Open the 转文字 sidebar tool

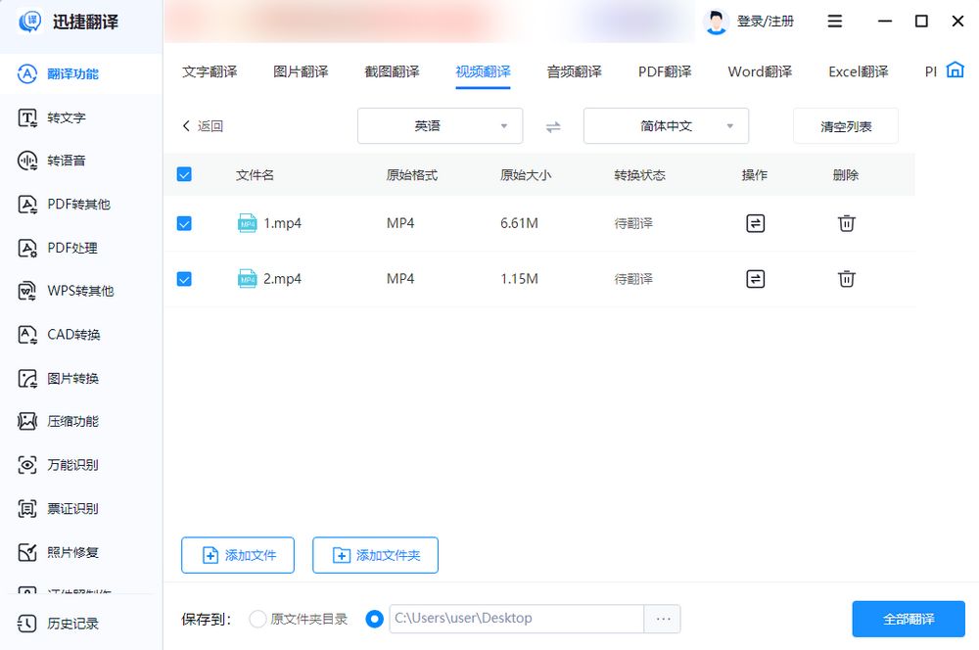[x=59, y=117]
